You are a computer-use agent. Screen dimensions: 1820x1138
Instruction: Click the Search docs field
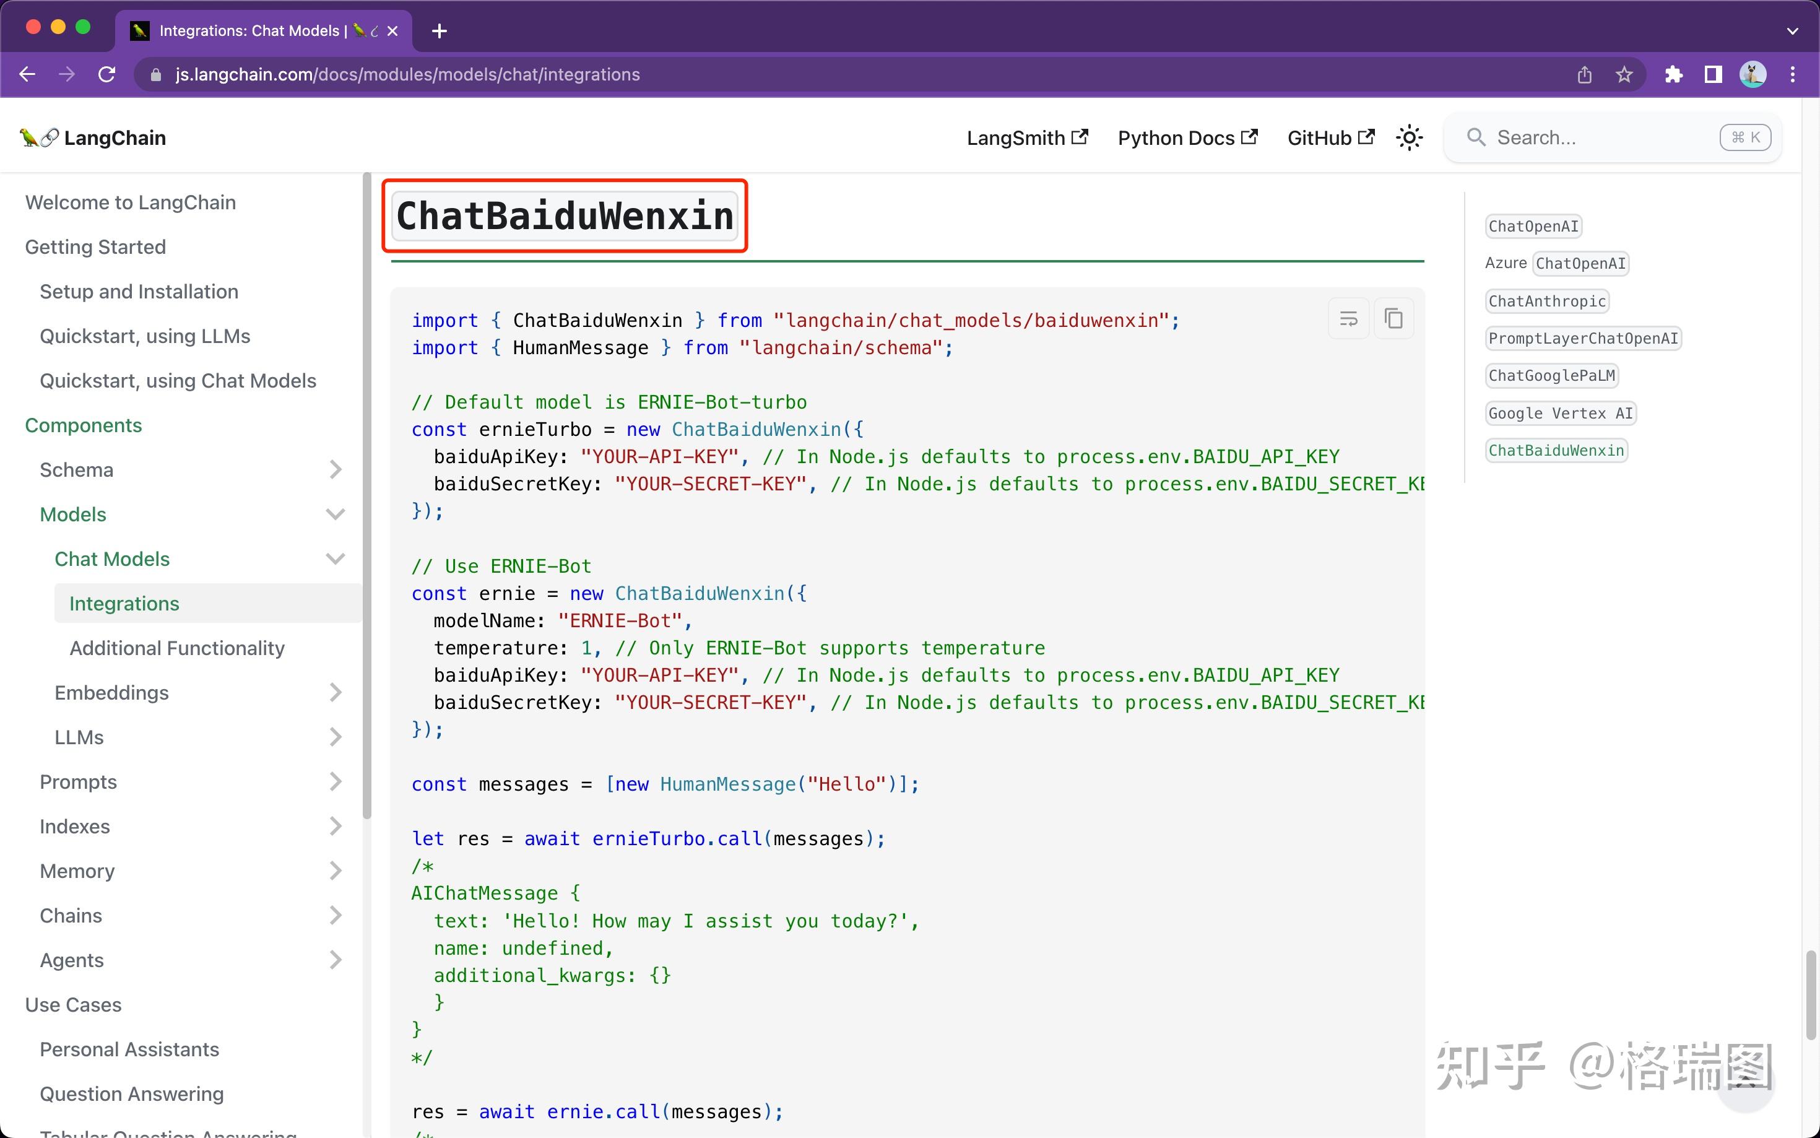(1613, 137)
